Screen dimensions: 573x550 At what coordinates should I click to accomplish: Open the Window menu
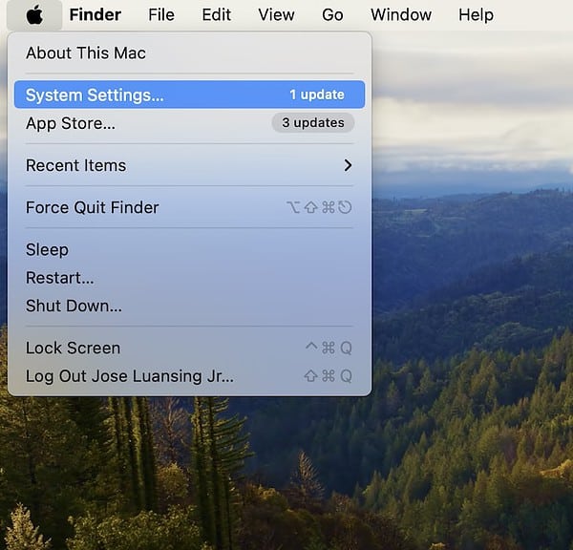pos(400,14)
